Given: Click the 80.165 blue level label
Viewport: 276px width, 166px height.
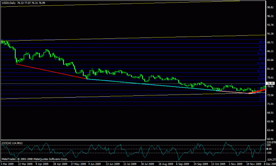Looking at the screenshot, I should 261,71.
